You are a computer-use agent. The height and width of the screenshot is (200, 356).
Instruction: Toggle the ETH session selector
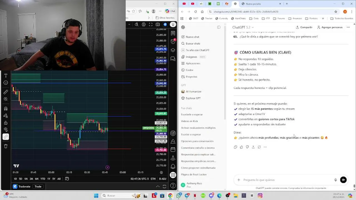153,179
